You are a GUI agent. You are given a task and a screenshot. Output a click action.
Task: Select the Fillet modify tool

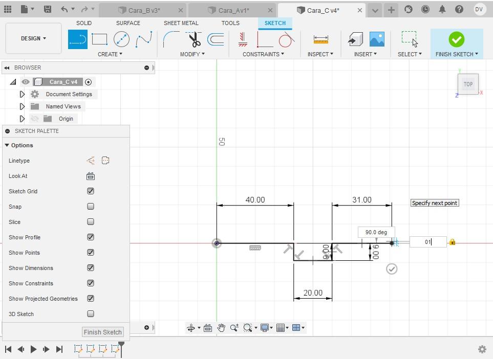(x=170, y=39)
